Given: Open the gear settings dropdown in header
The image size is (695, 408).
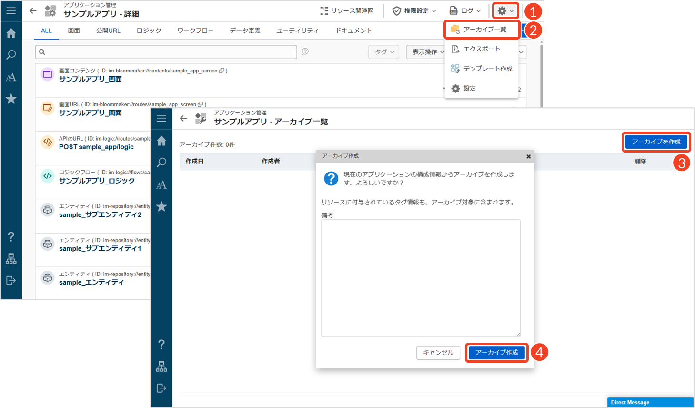Looking at the screenshot, I should 505,10.
